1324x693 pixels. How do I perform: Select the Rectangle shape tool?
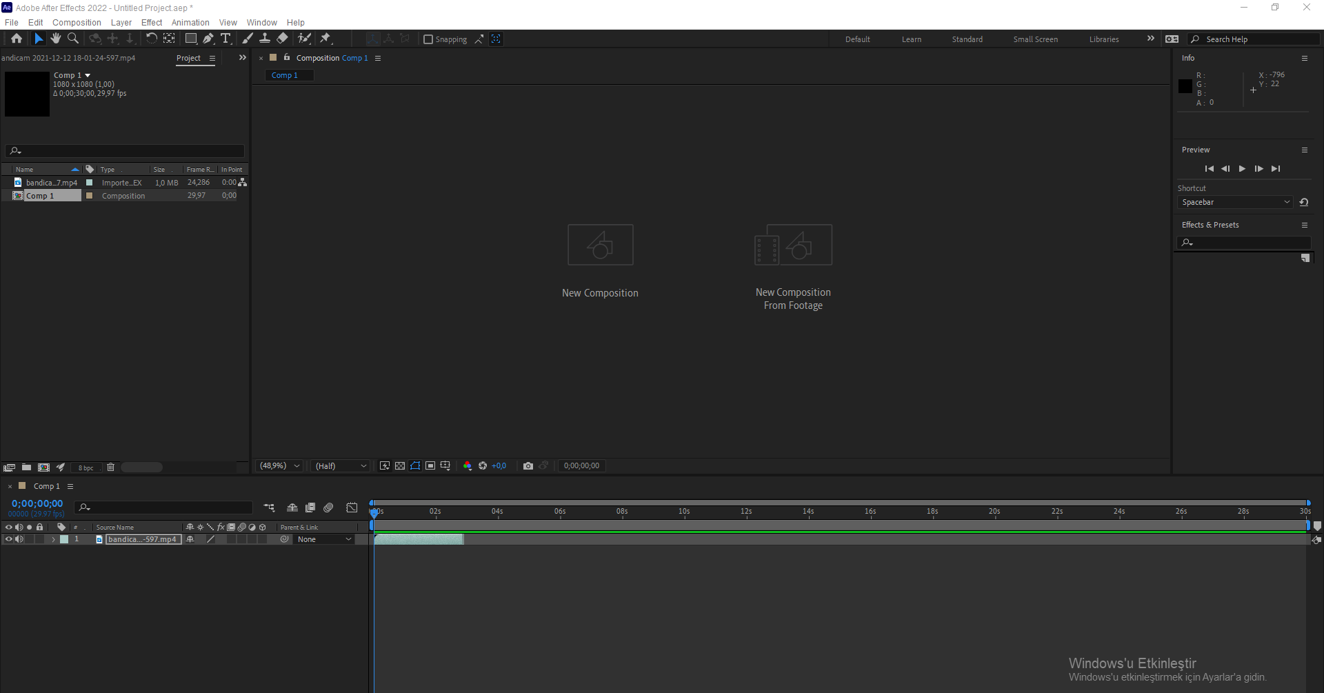click(191, 39)
